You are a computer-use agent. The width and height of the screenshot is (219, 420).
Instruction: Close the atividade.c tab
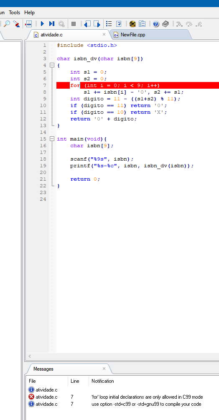coord(104,34)
